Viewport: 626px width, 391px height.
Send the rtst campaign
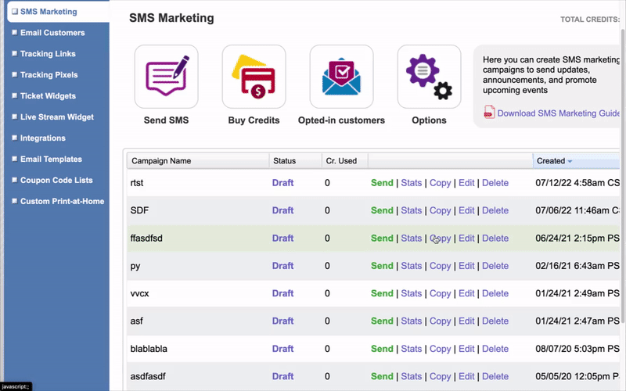point(382,183)
